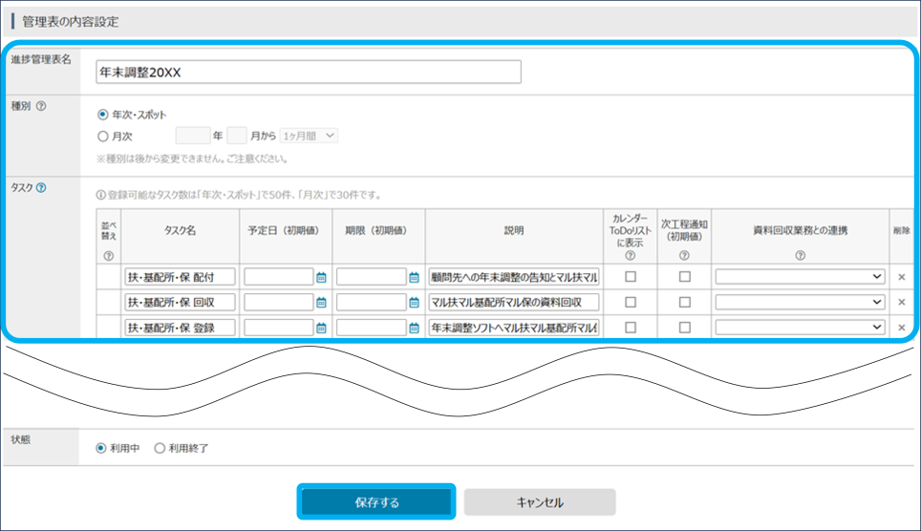Open the 1ヶ月間 period dropdown
Viewport: 921px width, 531px height.
pos(310,137)
